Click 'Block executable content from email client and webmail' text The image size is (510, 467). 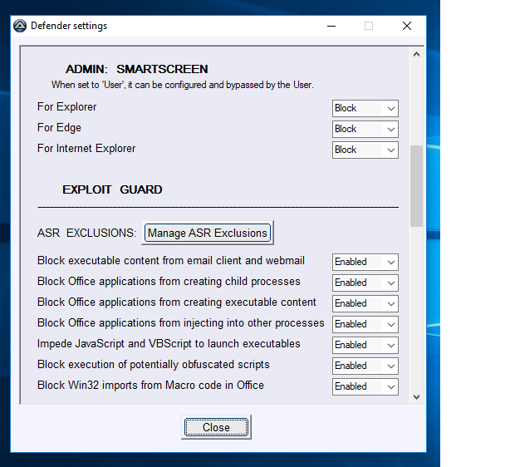171,261
